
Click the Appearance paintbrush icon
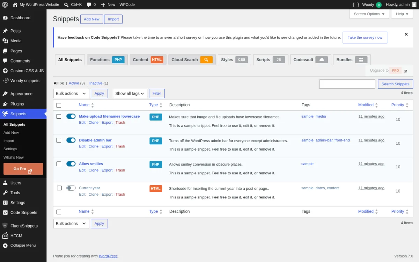[5, 94]
